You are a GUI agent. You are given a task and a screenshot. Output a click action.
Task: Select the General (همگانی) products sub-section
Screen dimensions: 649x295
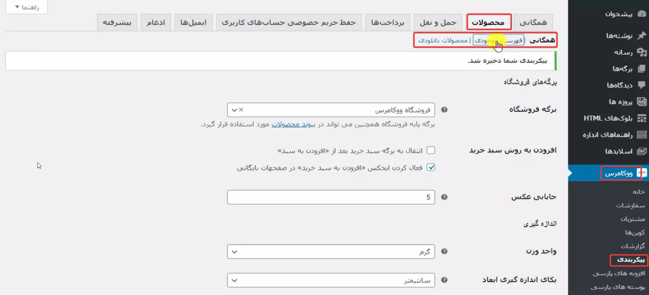[x=542, y=40]
